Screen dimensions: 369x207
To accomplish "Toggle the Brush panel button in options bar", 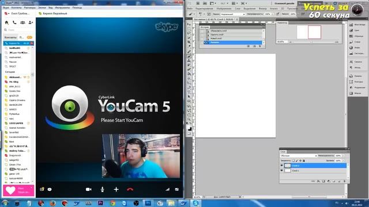I will point(209,14).
